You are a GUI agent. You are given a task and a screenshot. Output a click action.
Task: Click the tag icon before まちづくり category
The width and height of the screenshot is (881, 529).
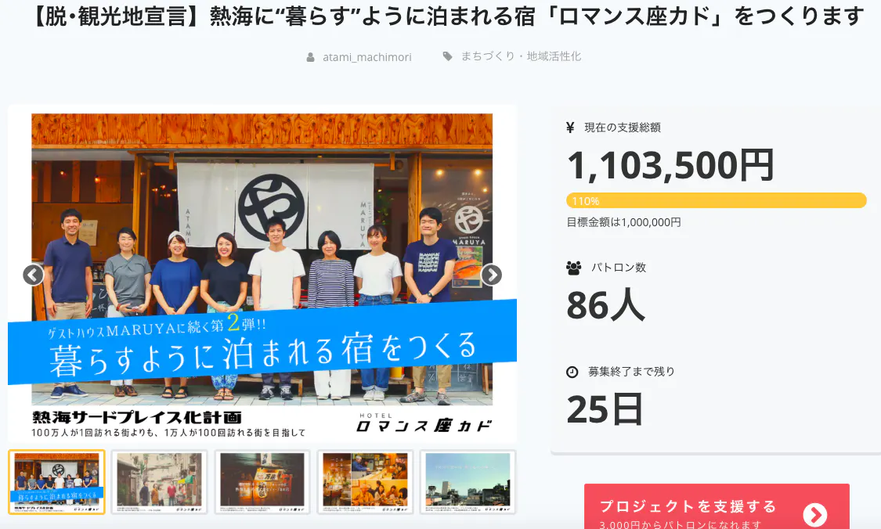click(x=447, y=56)
